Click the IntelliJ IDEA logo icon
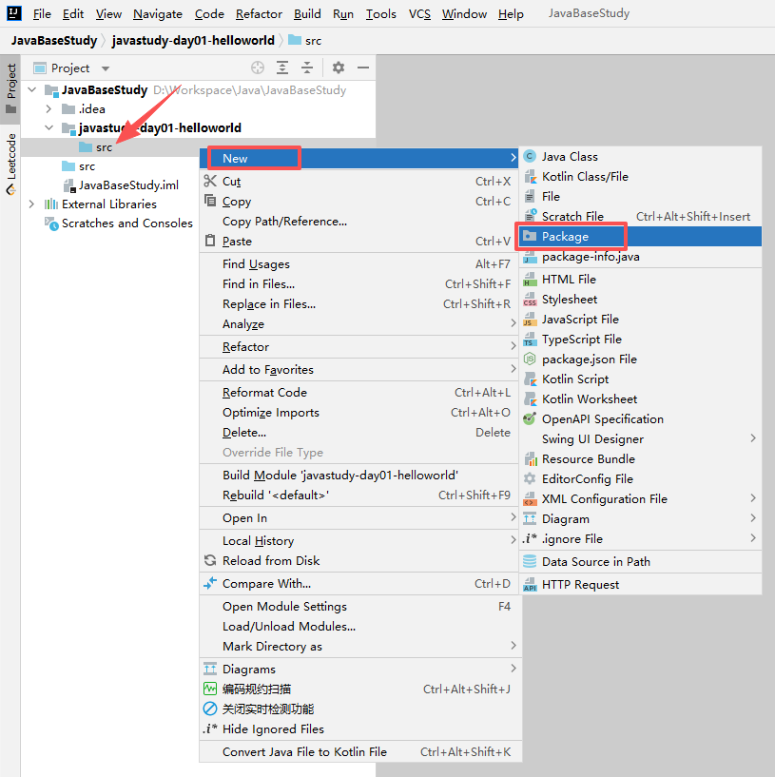This screenshot has height=777, width=775. pos(11,12)
